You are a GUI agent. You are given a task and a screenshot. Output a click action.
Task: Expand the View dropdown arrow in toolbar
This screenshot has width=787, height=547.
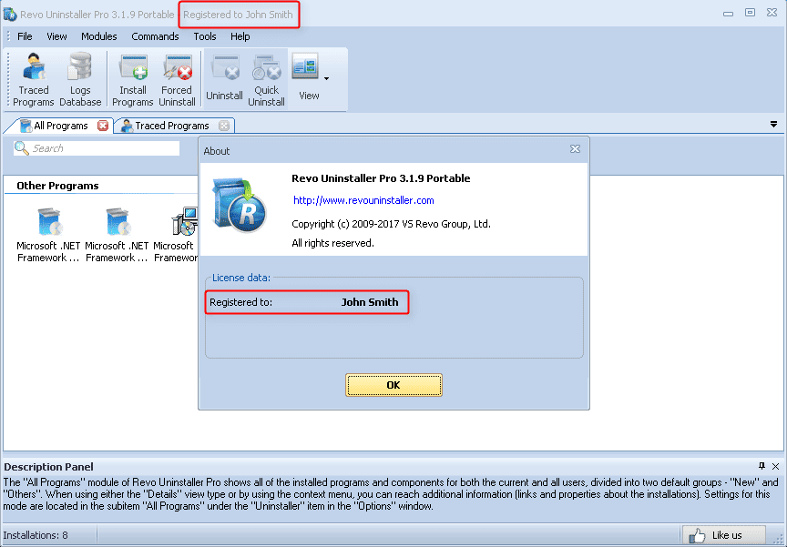point(326,78)
